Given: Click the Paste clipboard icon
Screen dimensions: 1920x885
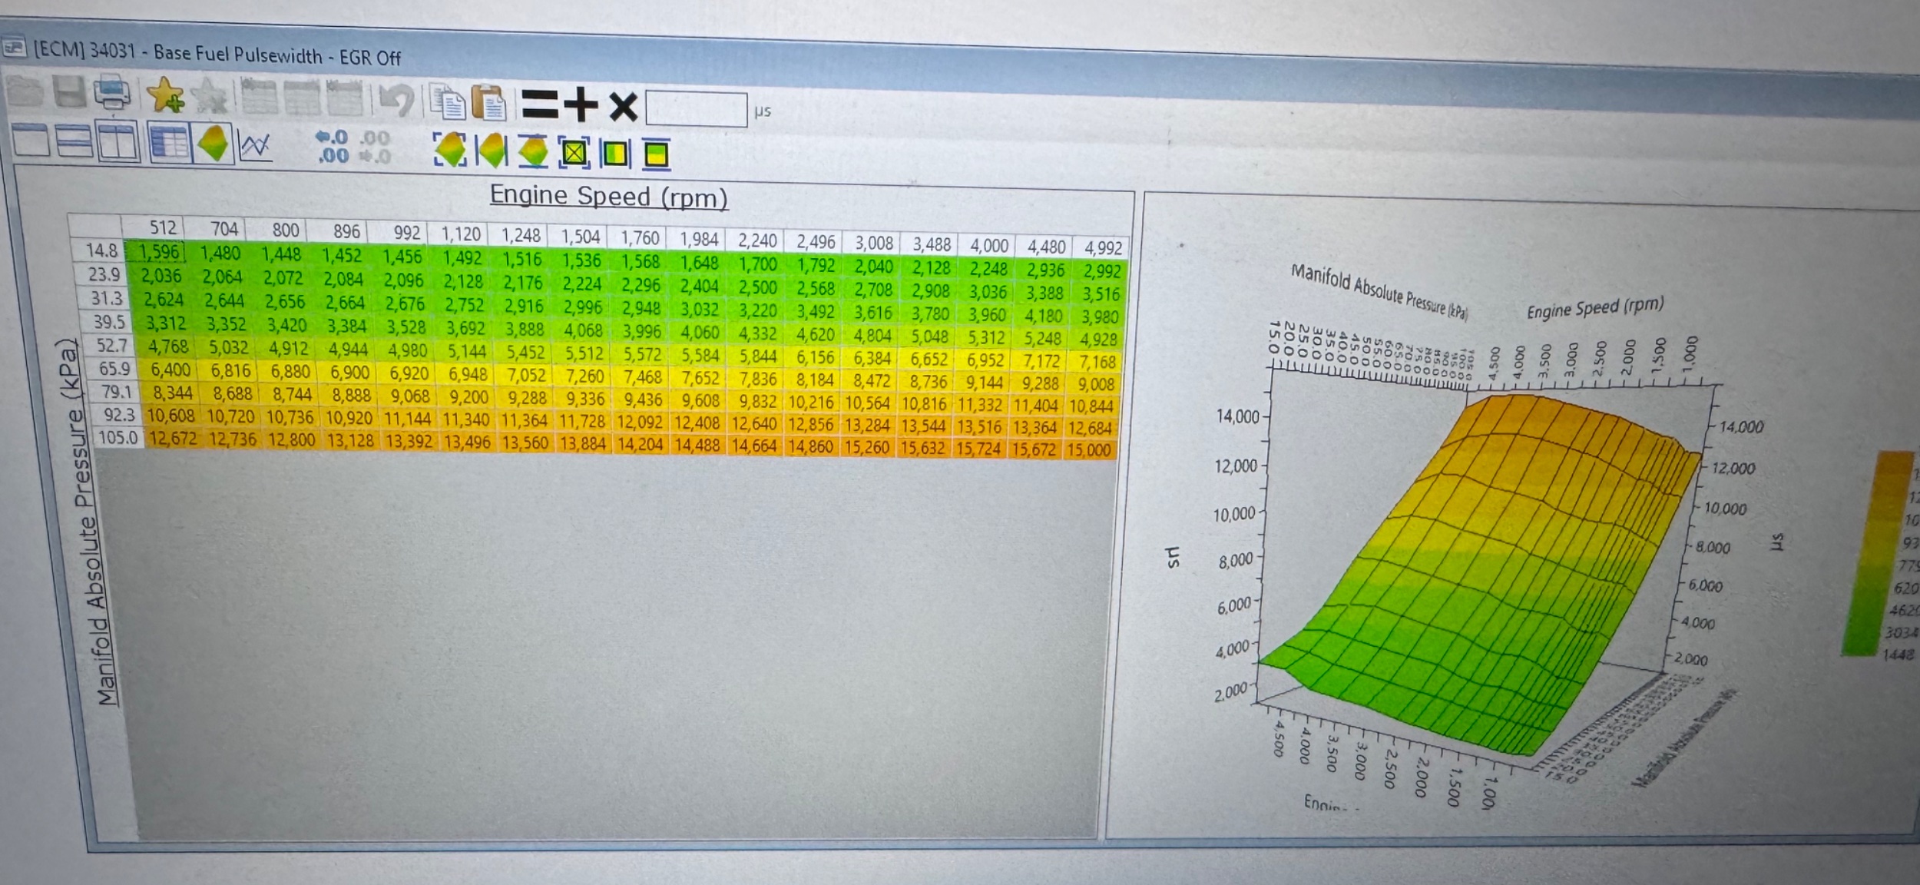Looking at the screenshot, I should [x=488, y=103].
